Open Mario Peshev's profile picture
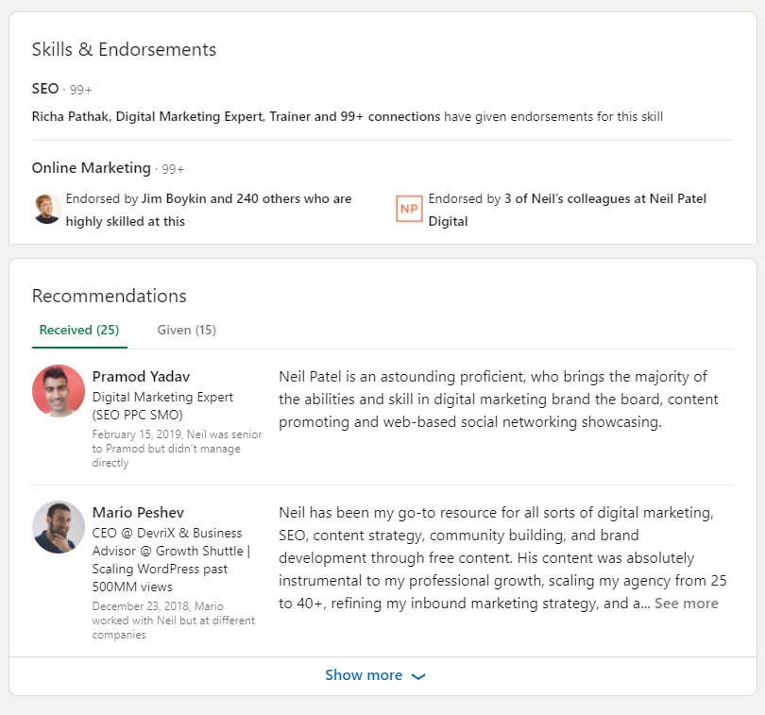 [x=59, y=527]
